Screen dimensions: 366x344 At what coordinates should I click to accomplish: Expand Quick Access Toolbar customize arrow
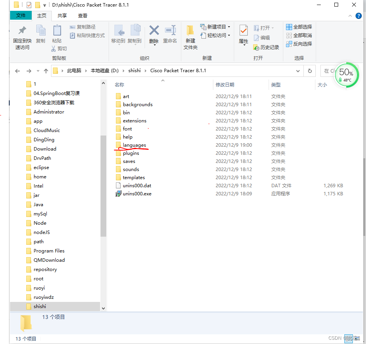pos(44,5)
